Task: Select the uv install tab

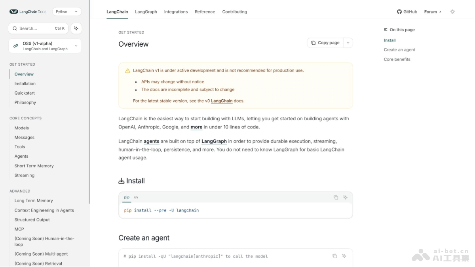Action: (136, 197)
